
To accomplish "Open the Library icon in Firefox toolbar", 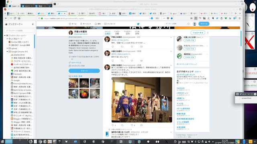I will tap(192, 18).
